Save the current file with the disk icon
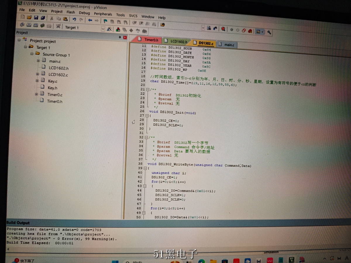 coord(36,18)
